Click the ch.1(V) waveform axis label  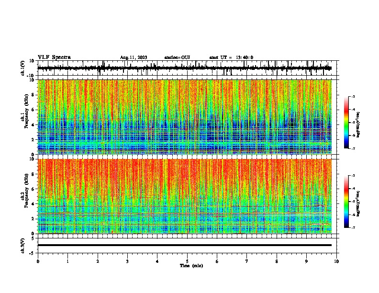click(x=23, y=68)
